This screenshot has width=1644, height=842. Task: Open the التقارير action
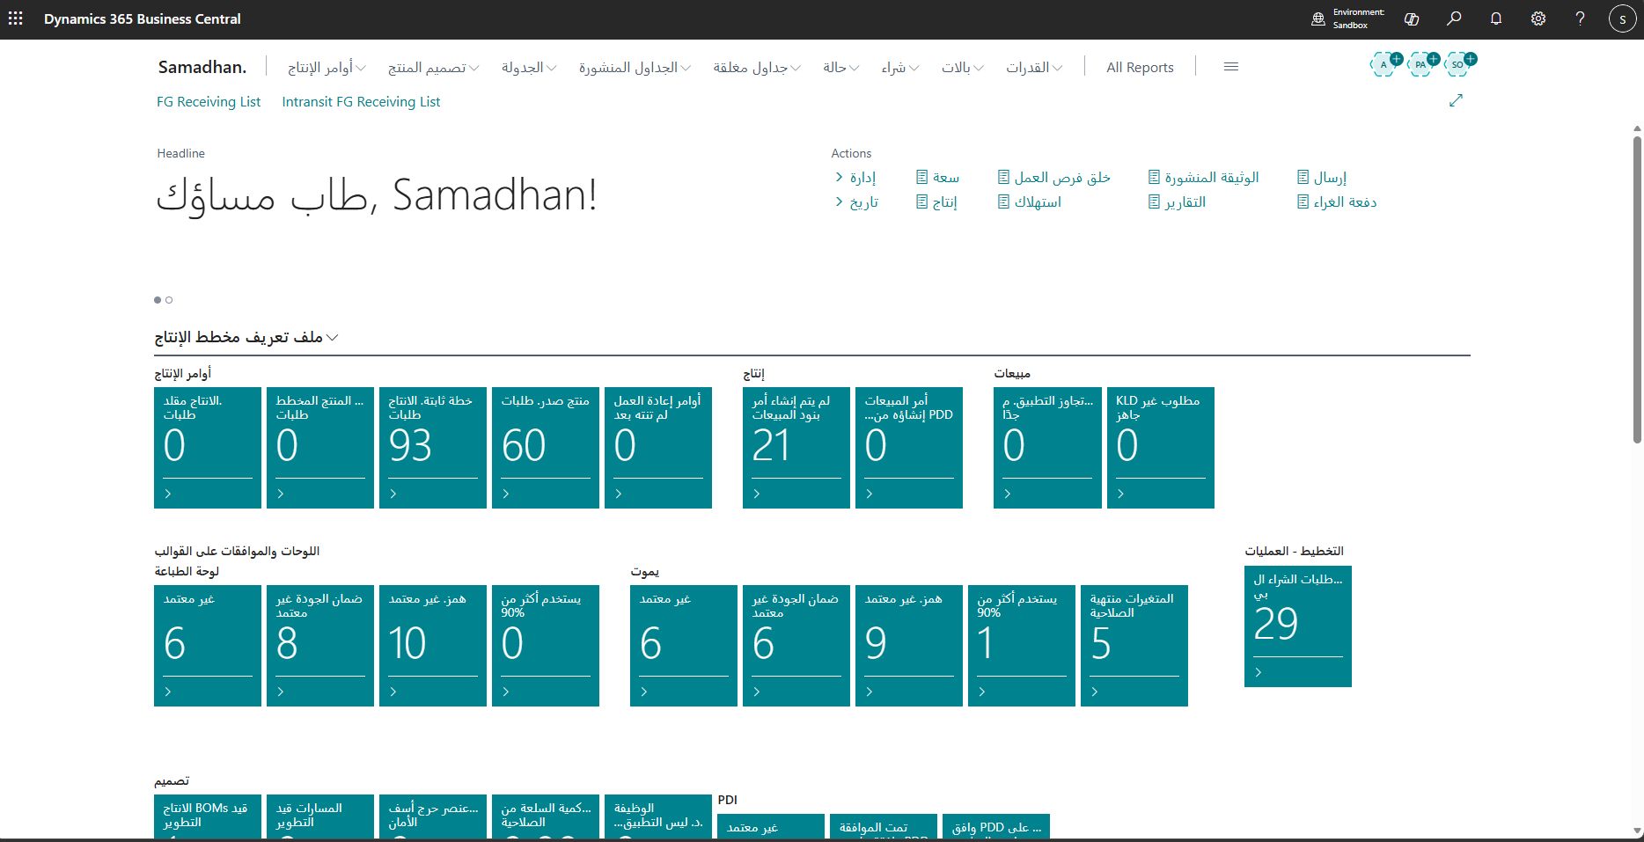1178,201
